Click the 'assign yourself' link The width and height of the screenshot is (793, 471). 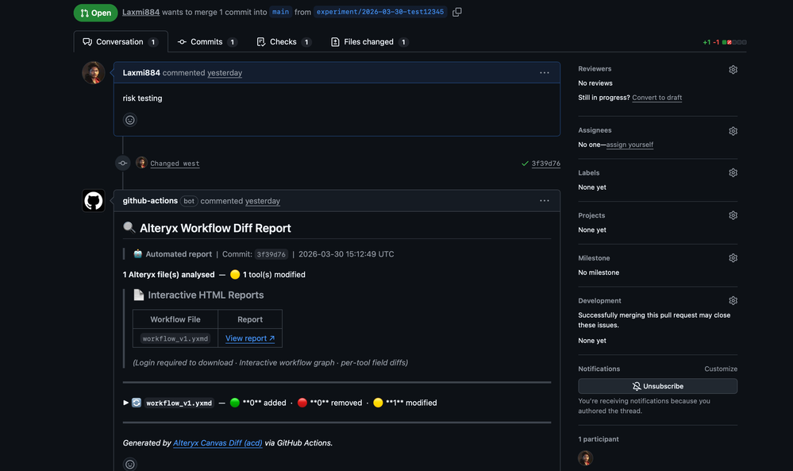(629, 145)
